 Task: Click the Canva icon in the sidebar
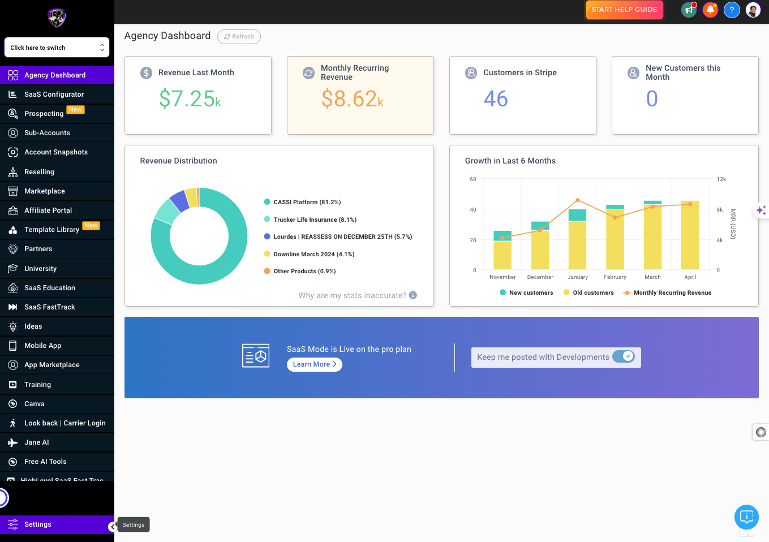click(x=13, y=404)
